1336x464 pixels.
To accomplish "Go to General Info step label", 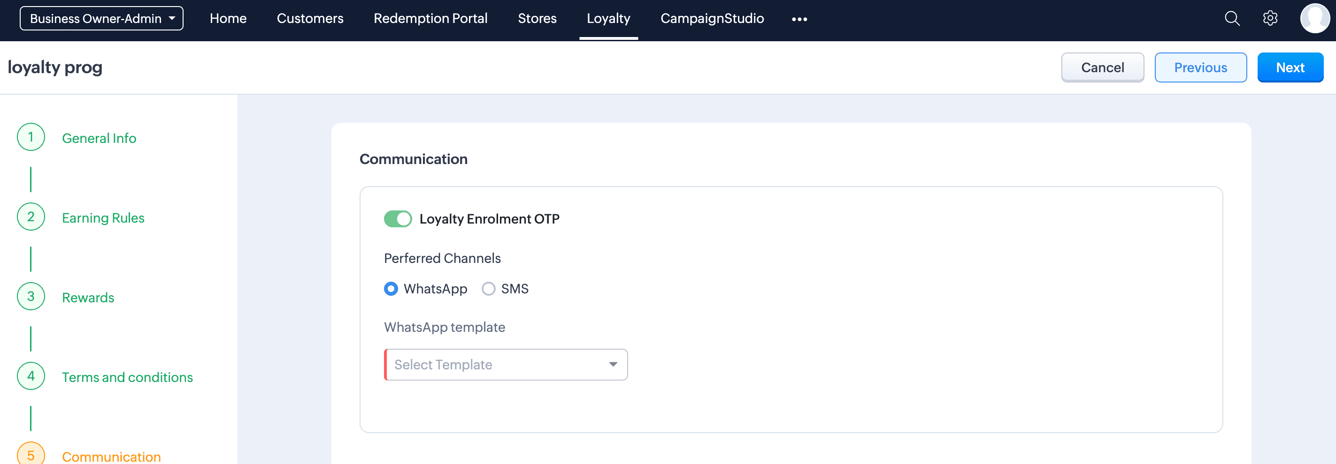I will click(99, 138).
